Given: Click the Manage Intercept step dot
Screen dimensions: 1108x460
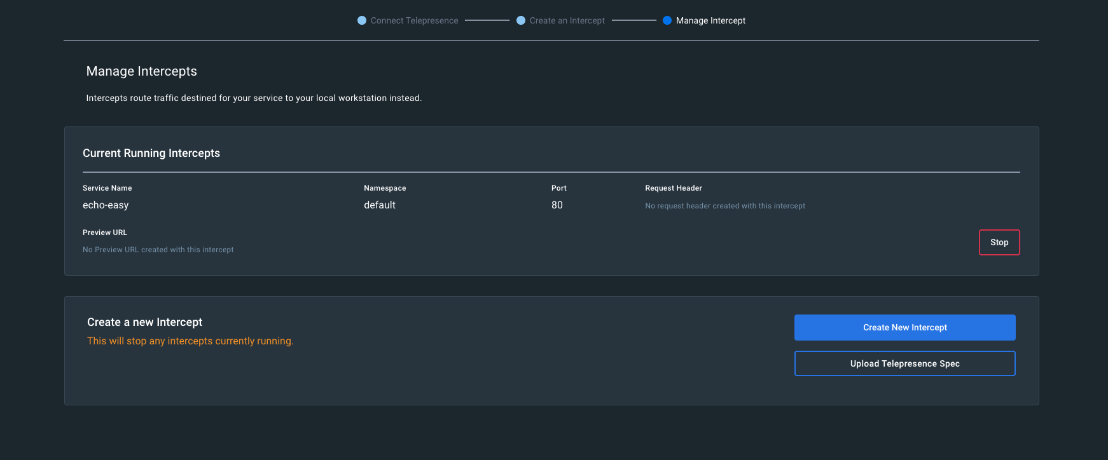Looking at the screenshot, I should pos(667,20).
